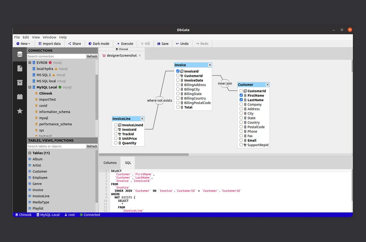The width and height of the screenshot is (366, 242).
Task: Click the root user status bar entry
Action: (x=69, y=215)
